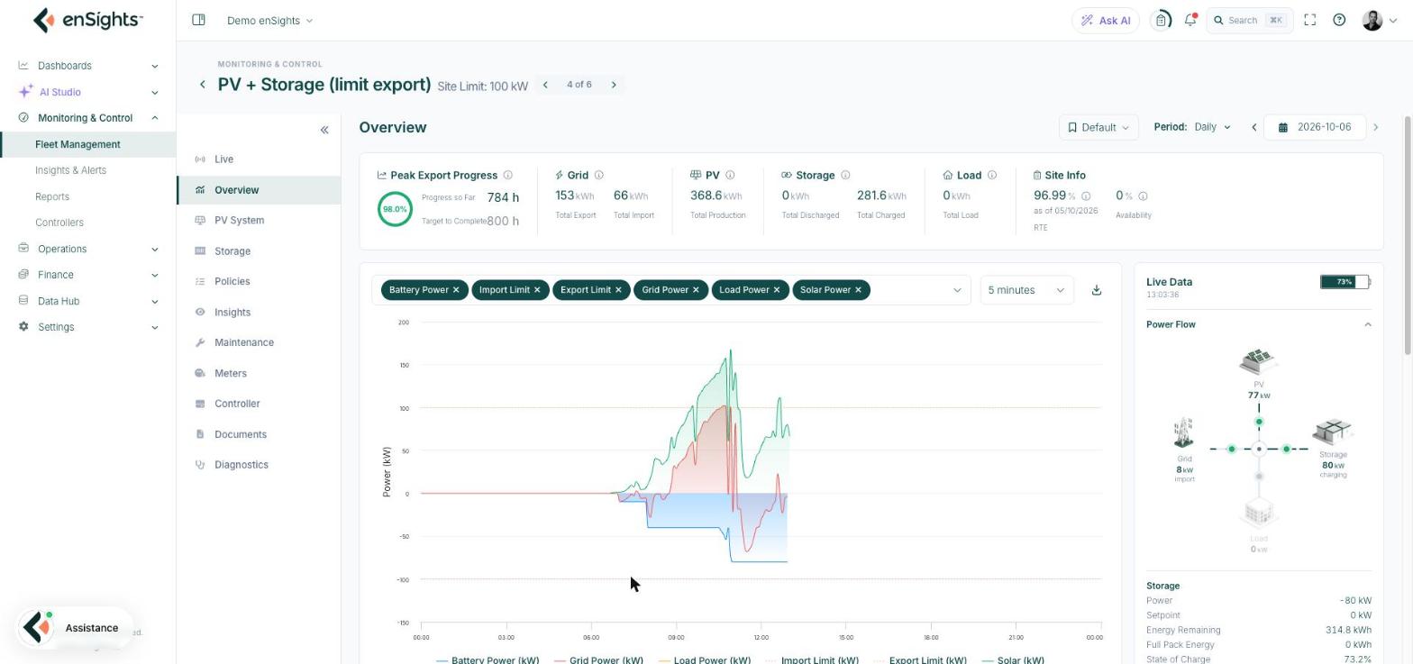This screenshot has height=664, width=1413.
Task: Open the date picker showing 2026-10-06
Action: (x=1315, y=127)
